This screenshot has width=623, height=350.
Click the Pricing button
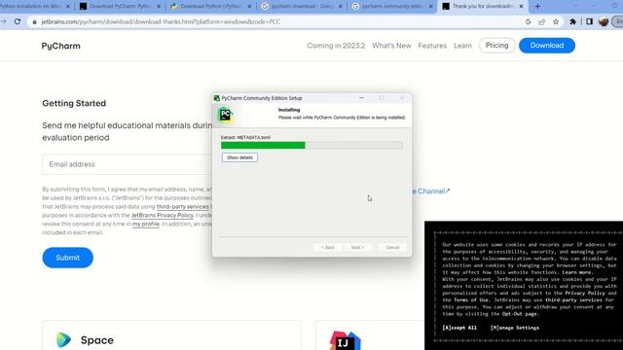pyautogui.click(x=496, y=46)
